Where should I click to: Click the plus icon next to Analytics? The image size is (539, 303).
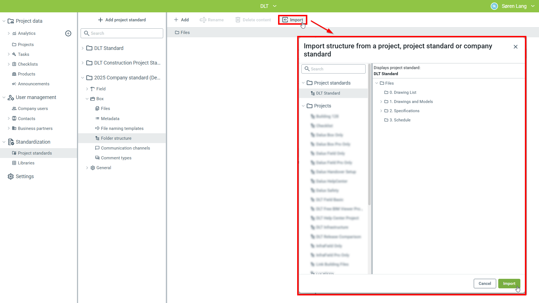(68, 33)
